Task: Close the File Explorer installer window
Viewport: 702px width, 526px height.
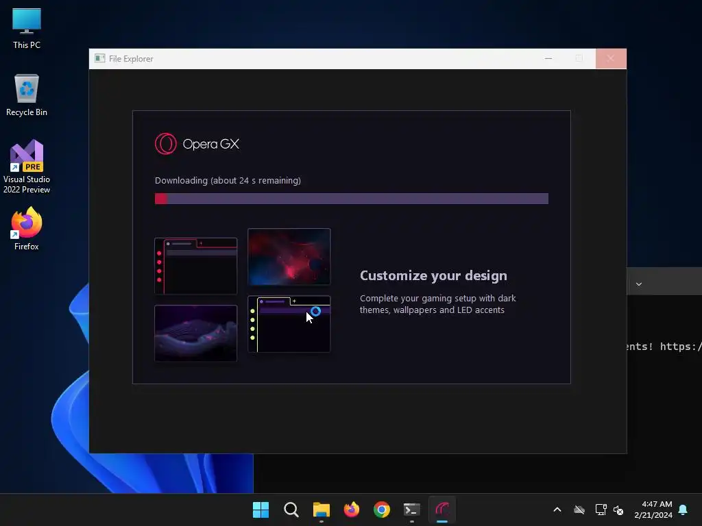Action: tap(611, 59)
